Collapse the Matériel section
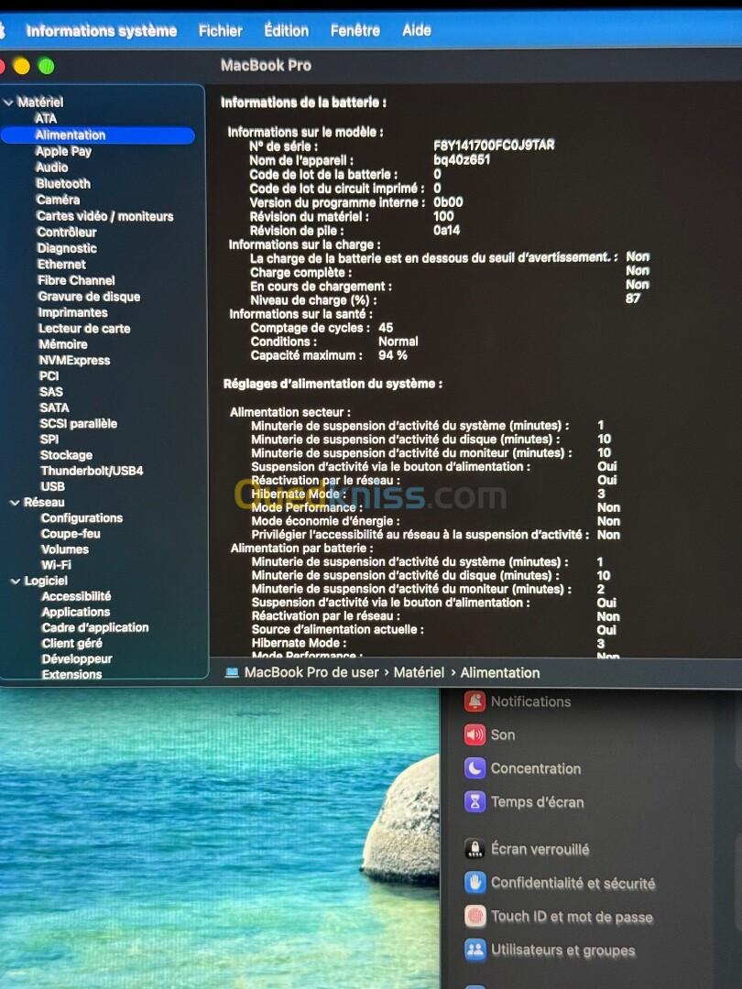Image resolution: width=742 pixels, height=989 pixels. pyautogui.click(x=8, y=103)
